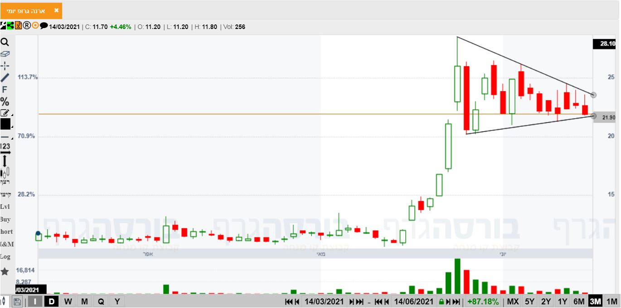This screenshot has width=621, height=308.
Task: Set range to 6M
Action: click(579, 302)
